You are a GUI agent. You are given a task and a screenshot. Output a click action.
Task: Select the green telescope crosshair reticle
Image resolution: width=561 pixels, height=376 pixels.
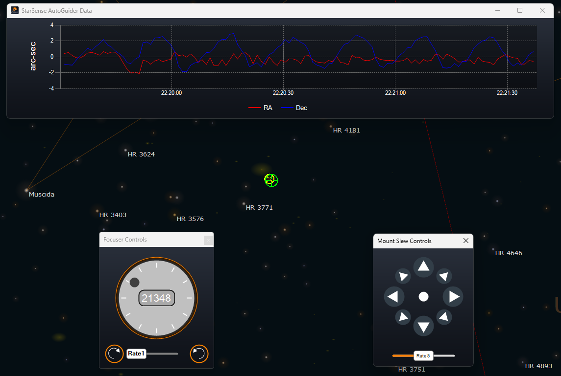pos(271,180)
